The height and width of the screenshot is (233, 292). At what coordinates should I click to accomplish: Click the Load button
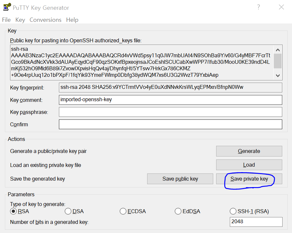click(x=249, y=165)
